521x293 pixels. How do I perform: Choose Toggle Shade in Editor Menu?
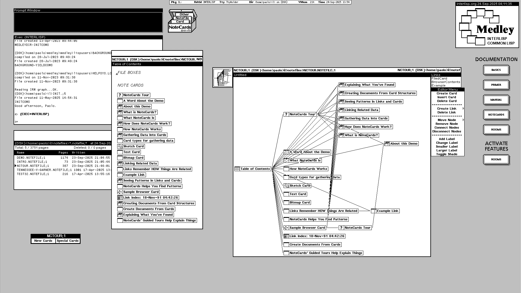click(x=447, y=154)
